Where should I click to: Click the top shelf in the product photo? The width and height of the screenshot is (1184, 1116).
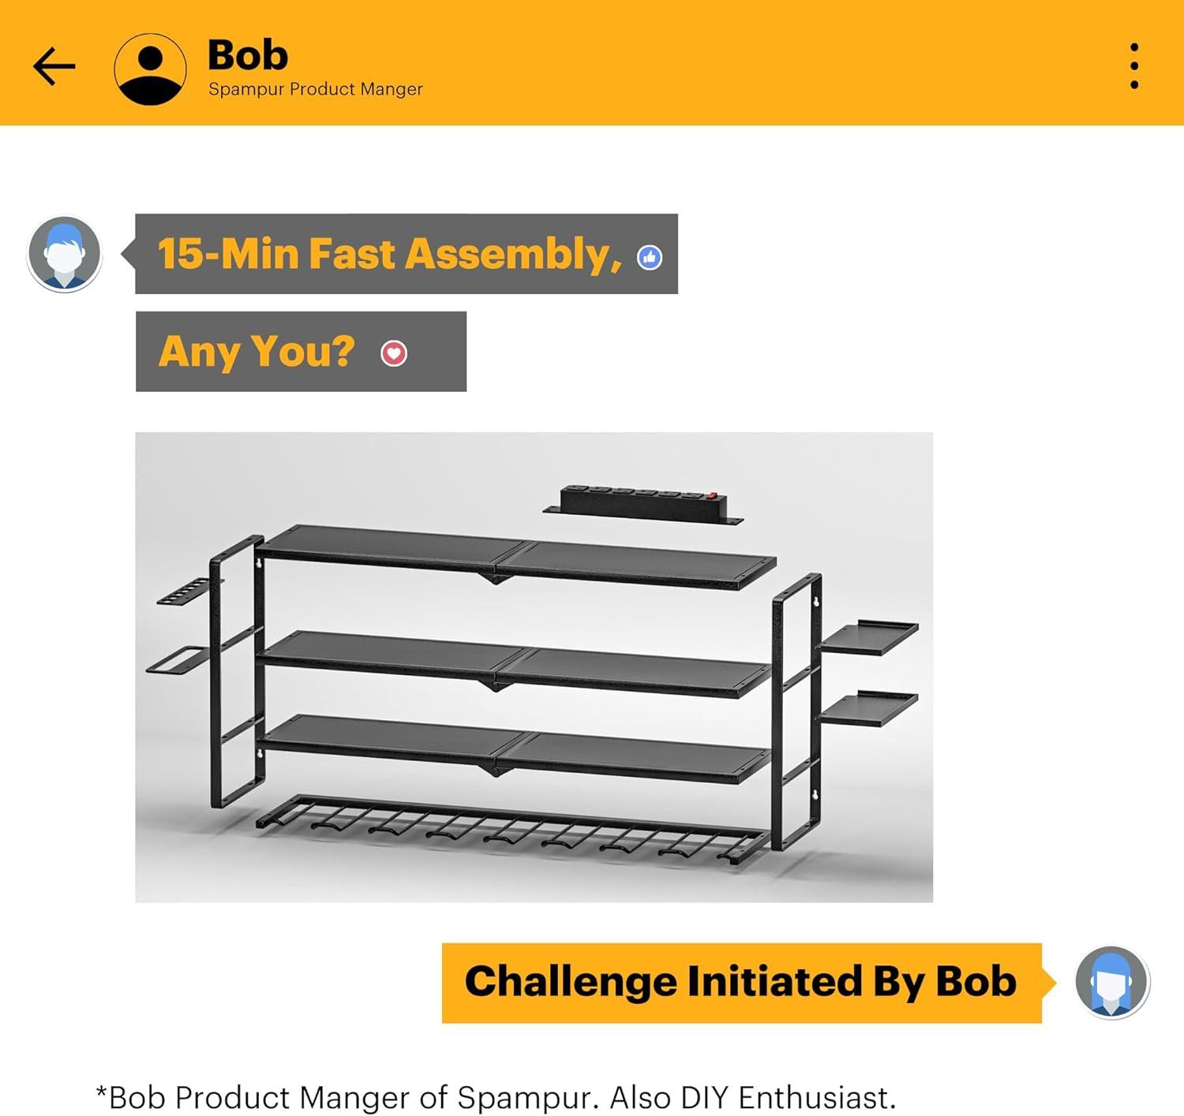tap(517, 557)
